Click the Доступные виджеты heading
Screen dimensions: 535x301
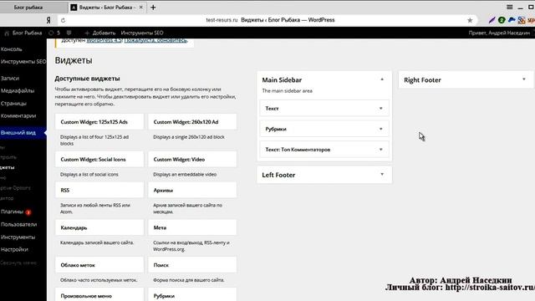pyautogui.click(x=87, y=79)
